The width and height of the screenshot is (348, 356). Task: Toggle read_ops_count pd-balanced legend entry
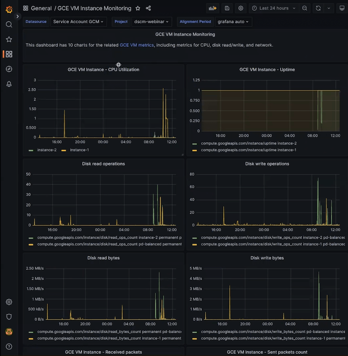pos(110,244)
